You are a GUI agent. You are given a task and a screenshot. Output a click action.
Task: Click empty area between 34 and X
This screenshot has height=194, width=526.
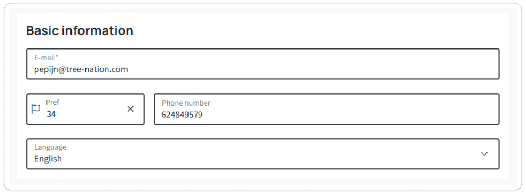point(91,114)
